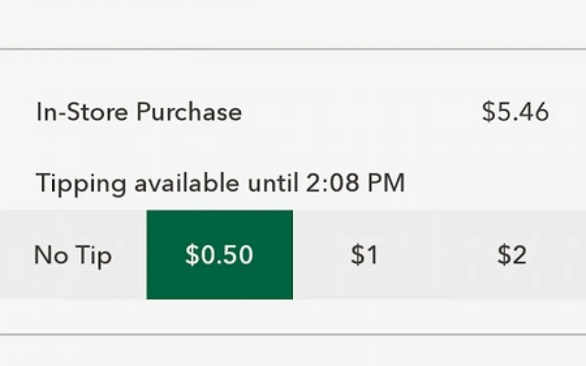Click the 2:08 PM tipping deadline

355,182
